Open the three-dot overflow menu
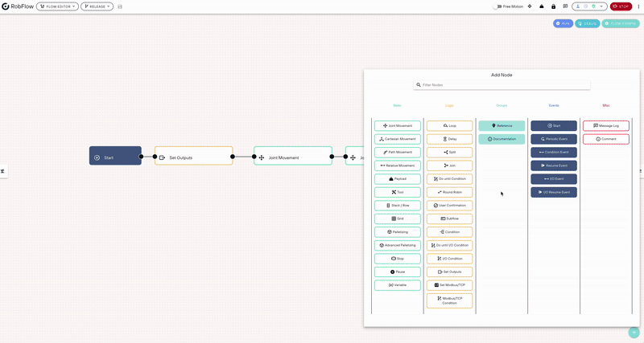Viewport: 644px width, 343px height. pos(638,6)
